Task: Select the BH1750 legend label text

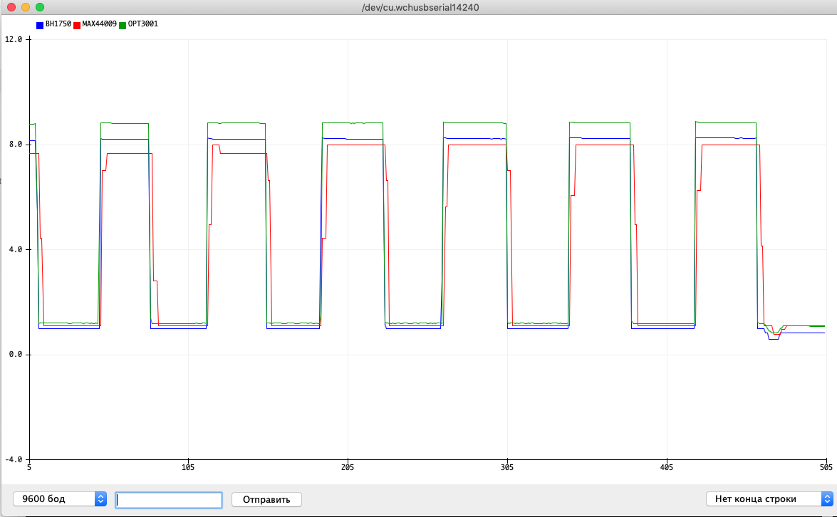Action: coord(58,24)
